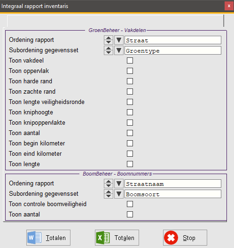
Task: Click the spinner arrows beside Groentype
Action: coord(109,50)
